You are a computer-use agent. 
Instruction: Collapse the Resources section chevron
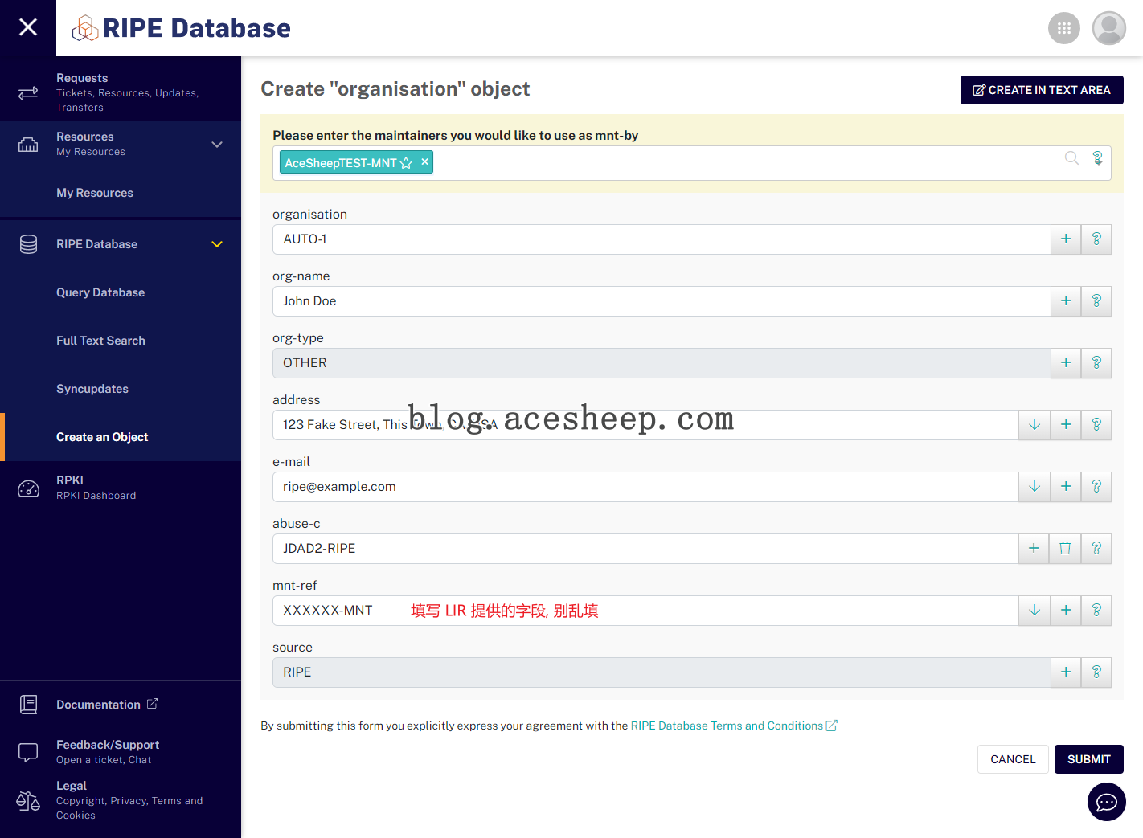pos(217,145)
